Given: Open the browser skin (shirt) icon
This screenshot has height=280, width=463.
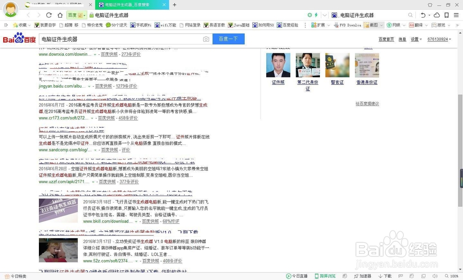Looking at the screenshot, I should click(430, 5).
